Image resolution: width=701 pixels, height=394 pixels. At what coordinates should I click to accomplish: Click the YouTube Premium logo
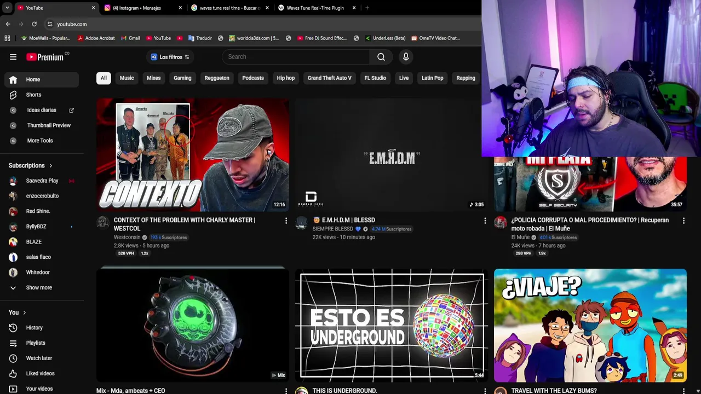(x=45, y=57)
